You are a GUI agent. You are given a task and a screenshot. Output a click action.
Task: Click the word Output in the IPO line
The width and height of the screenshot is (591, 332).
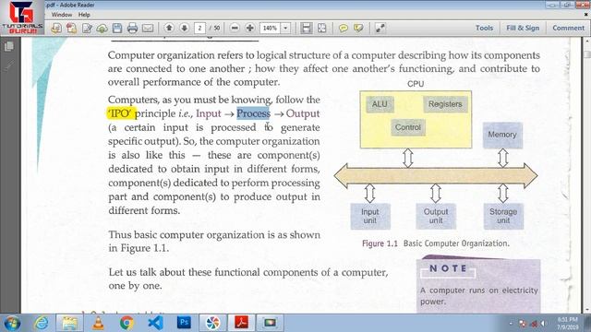tap(303, 113)
